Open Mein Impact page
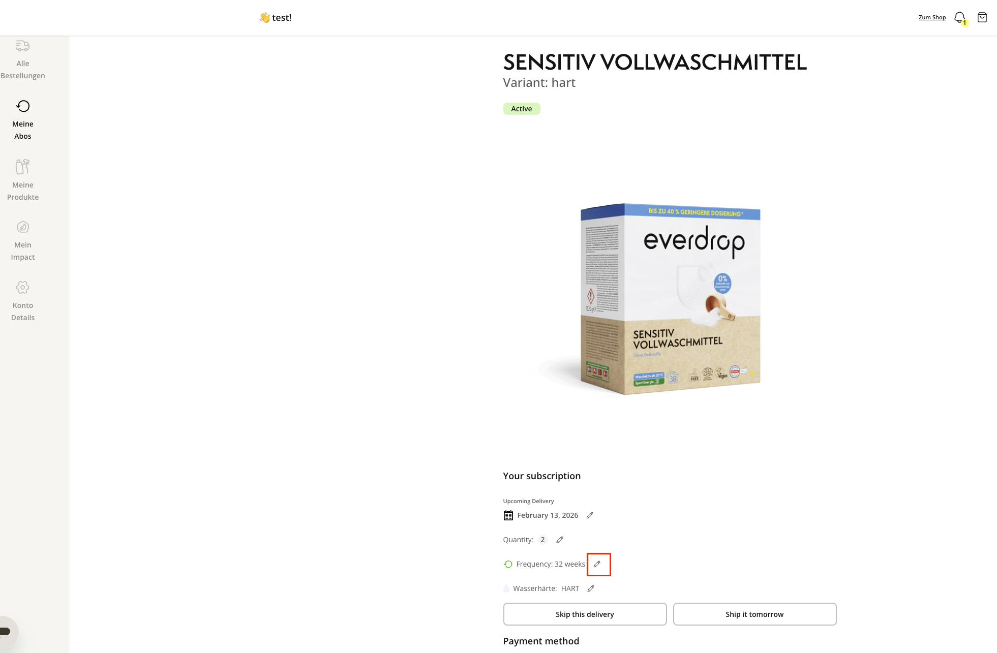Image resolution: width=997 pixels, height=653 pixels. point(23,241)
